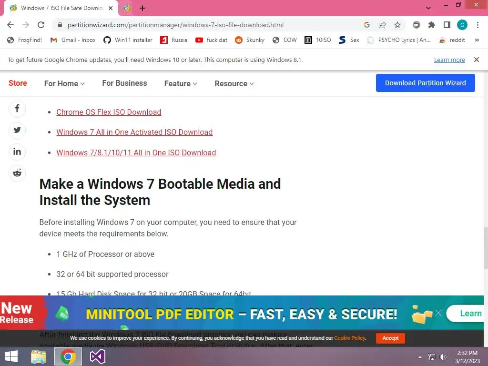The image size is (488, 366).
Task: Close the Windows 7 ISO tab
Action: (x=111, y=8)
